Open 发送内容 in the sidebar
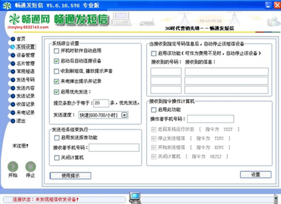 [x=25, y=88]
